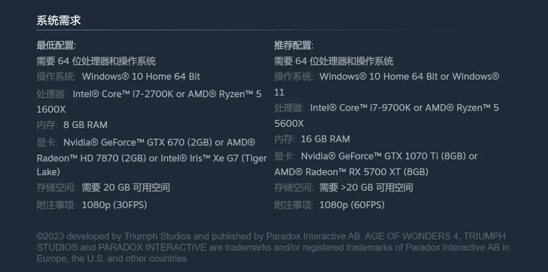
Task: Click the 16 GB RAM memory value
Action: 325,139
